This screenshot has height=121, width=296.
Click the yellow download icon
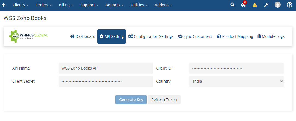255,5
